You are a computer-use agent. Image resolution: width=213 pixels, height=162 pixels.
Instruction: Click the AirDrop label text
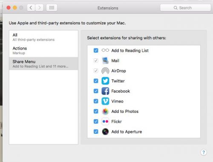119,71
